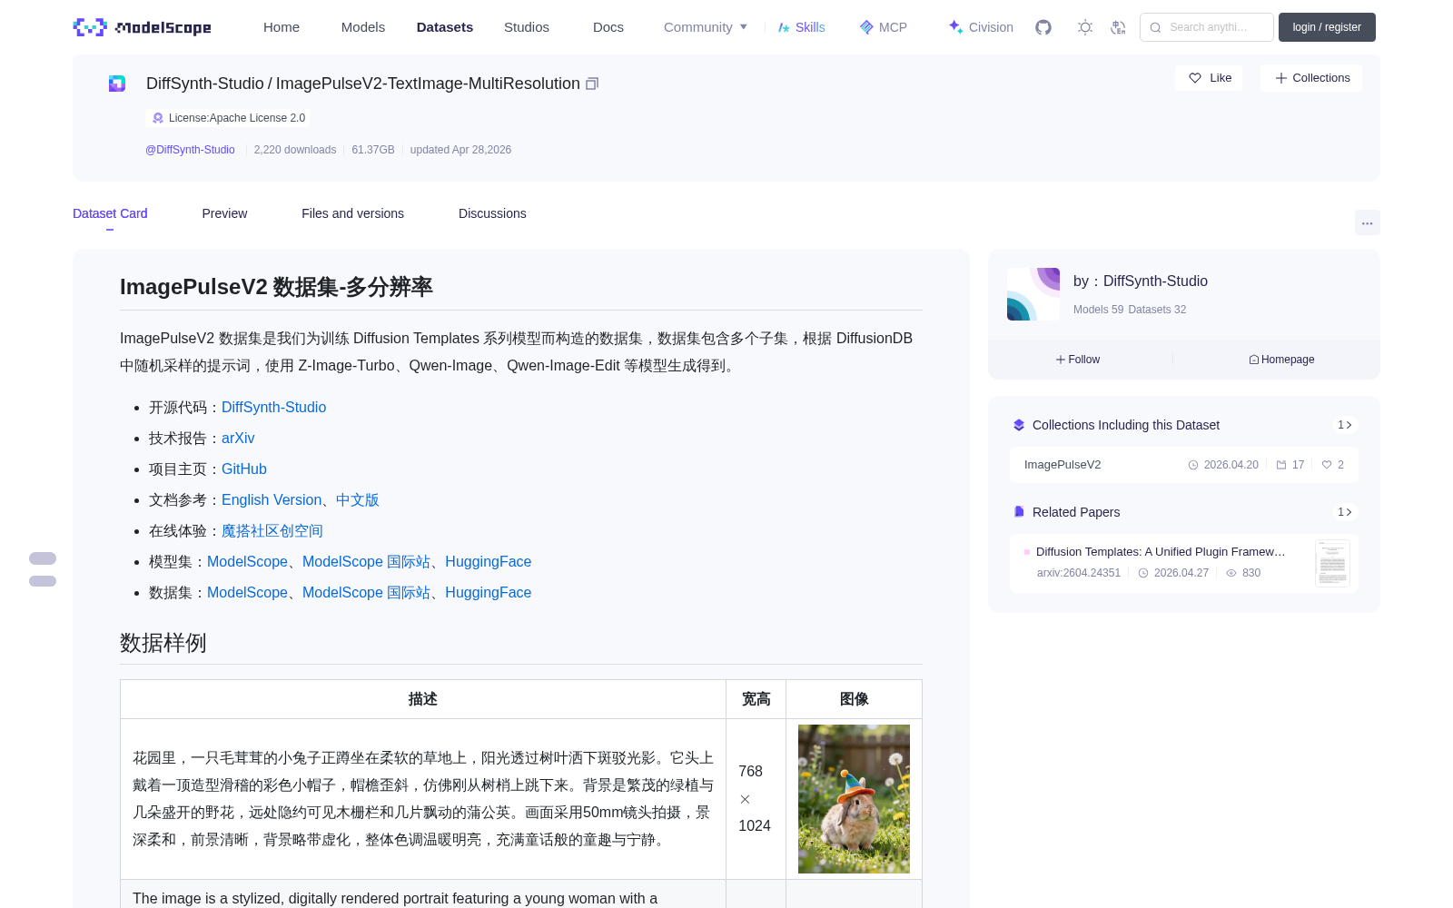This screenshot has height=908, width=1453.
Task: Click the search anything input field
Action: tap(1207, 27)
